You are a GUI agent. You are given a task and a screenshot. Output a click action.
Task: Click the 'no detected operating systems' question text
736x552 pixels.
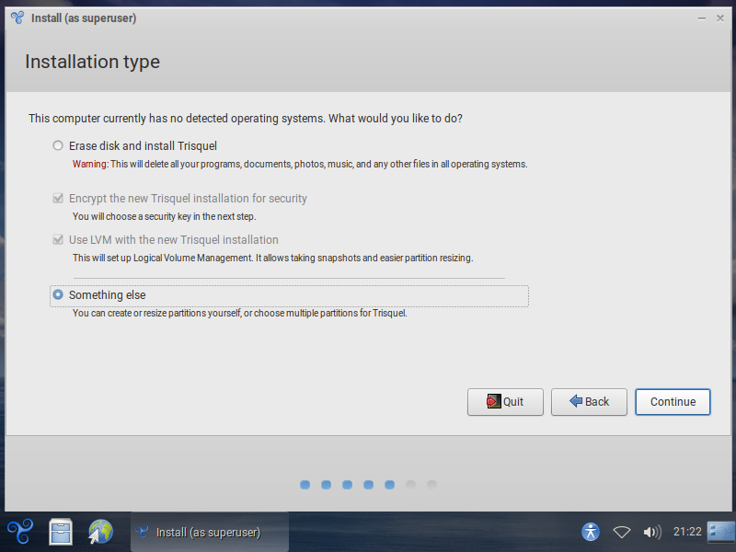246,119
